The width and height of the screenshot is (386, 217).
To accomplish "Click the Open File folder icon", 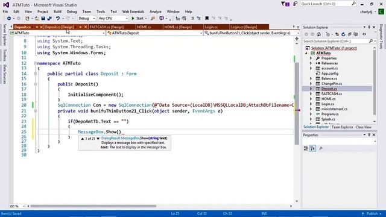I will pyautogui.click(x=37, y=19).
